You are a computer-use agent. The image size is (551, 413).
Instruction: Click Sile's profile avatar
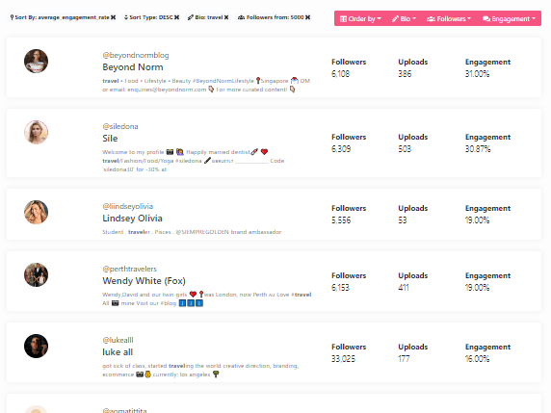click(36, 133)
